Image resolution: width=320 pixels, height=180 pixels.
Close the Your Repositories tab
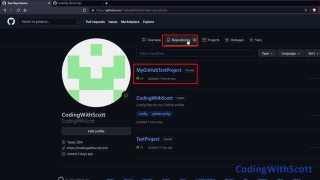tap(49, 3)
